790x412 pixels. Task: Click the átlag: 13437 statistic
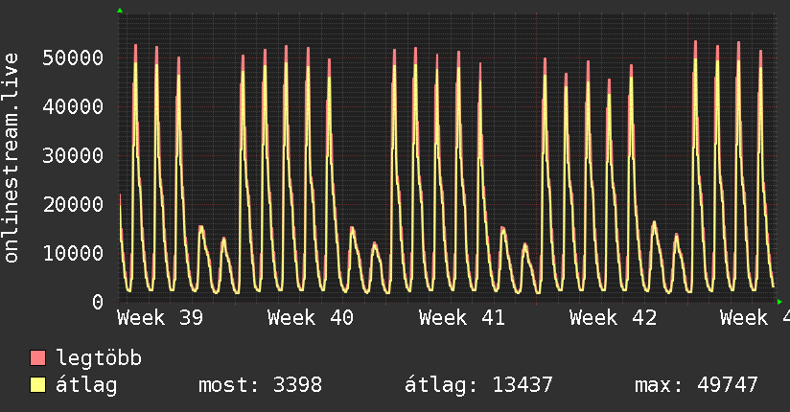click(478, 385)
